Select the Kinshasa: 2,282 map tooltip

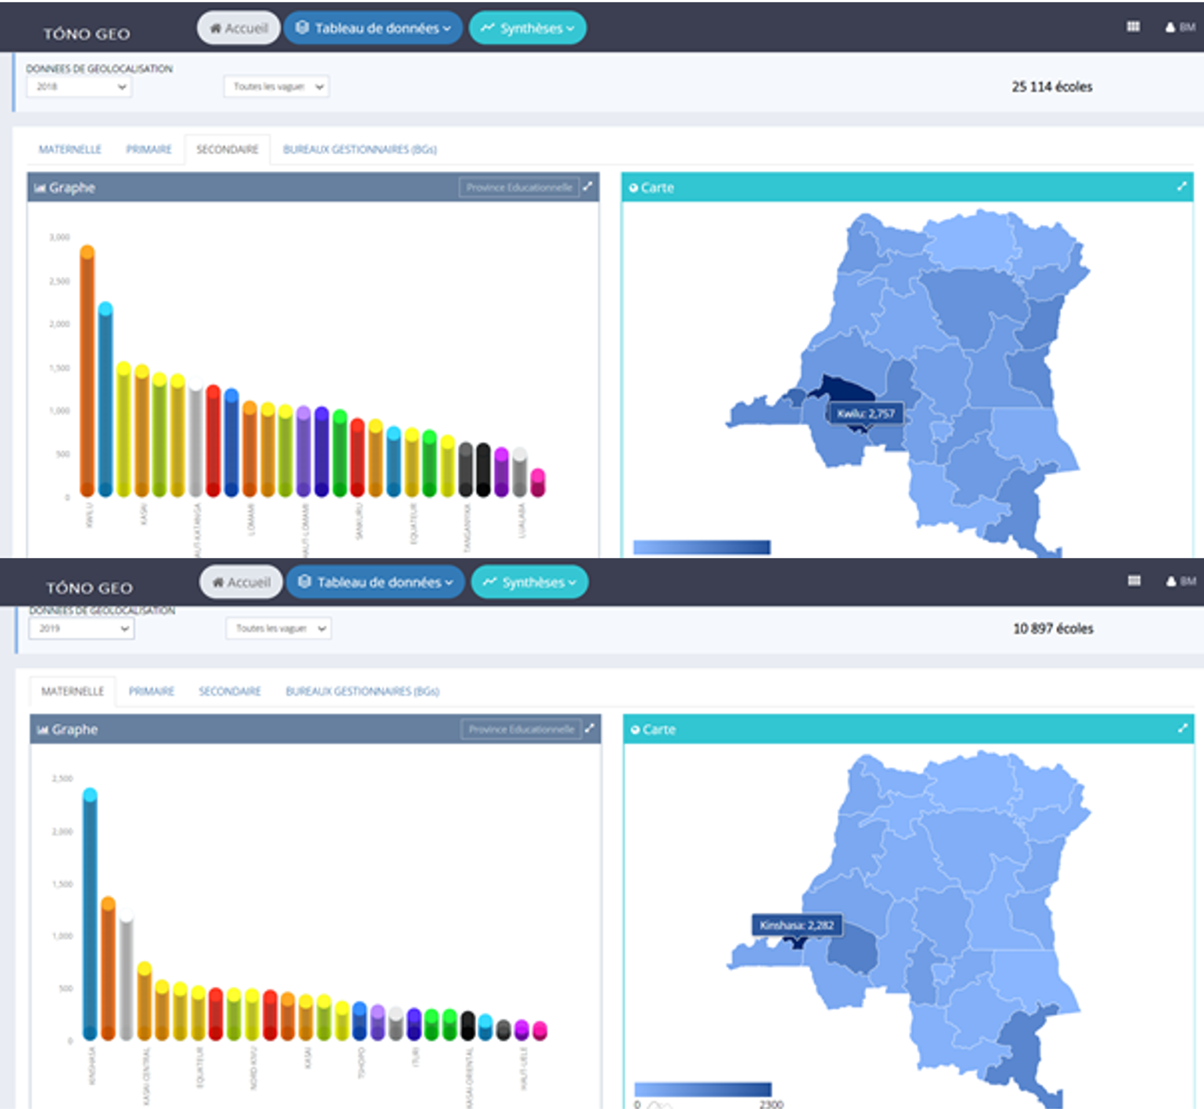click(797, 926)
